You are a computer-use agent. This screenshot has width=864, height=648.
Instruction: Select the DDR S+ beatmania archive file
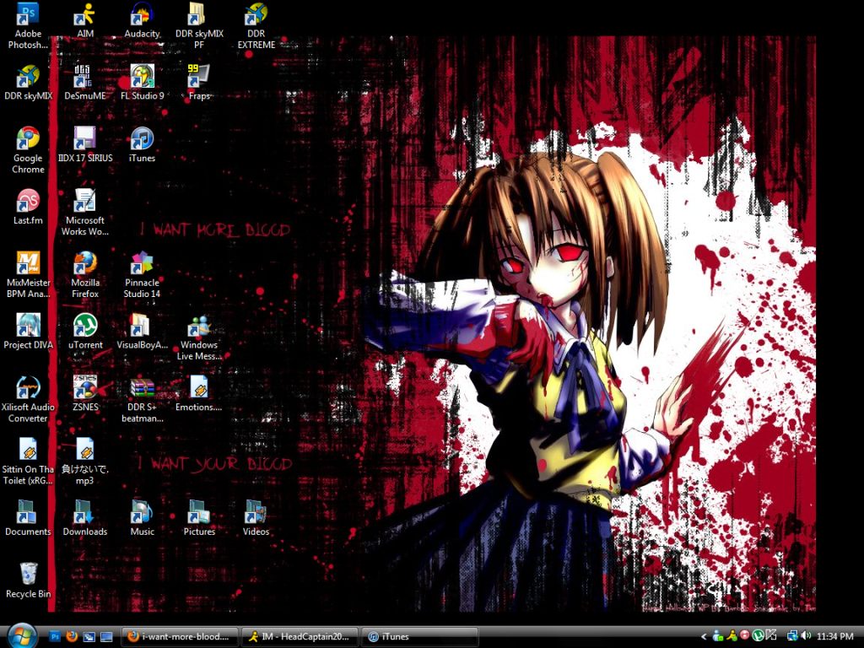coord(142,399)
